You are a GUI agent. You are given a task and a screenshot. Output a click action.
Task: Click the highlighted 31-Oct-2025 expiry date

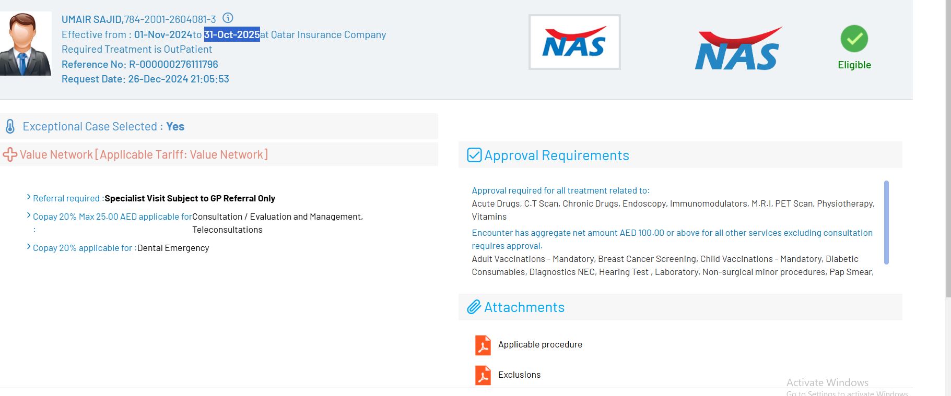[232, 34]
